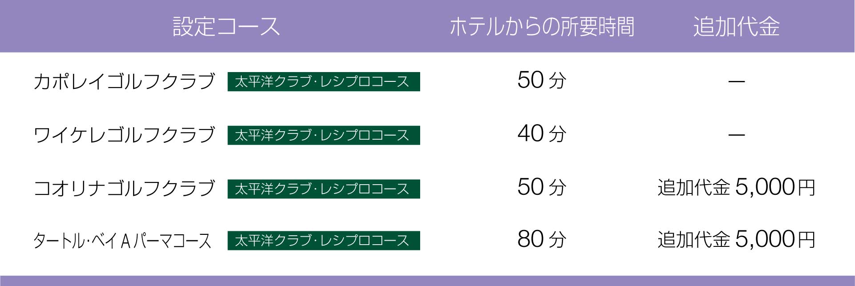Click the 50分 time for カポレイゴルフクラブ
This screenshot has width=855, height=286.
541,81
